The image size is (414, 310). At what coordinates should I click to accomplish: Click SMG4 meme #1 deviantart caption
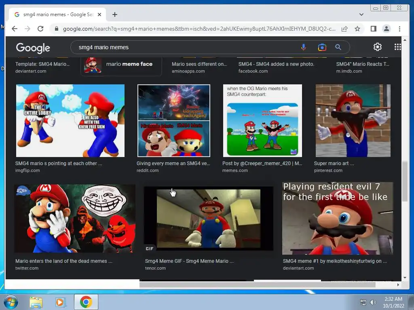tap(335, 261)
